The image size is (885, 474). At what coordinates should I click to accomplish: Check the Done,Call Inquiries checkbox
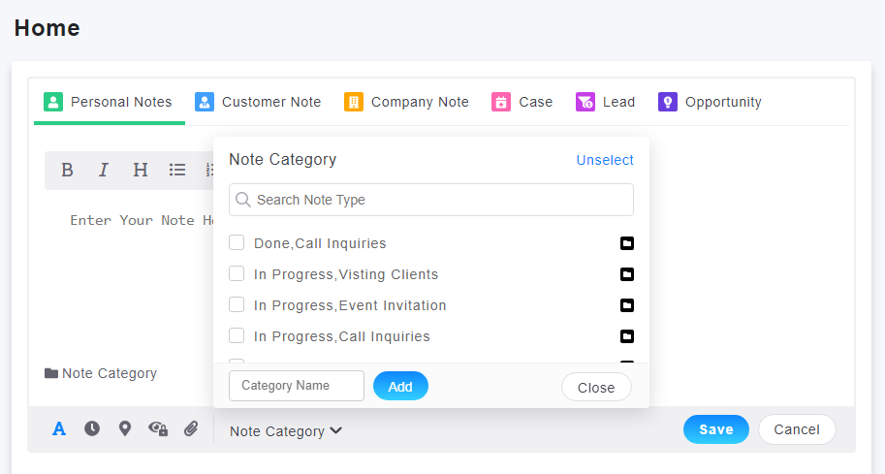point(237,243)
